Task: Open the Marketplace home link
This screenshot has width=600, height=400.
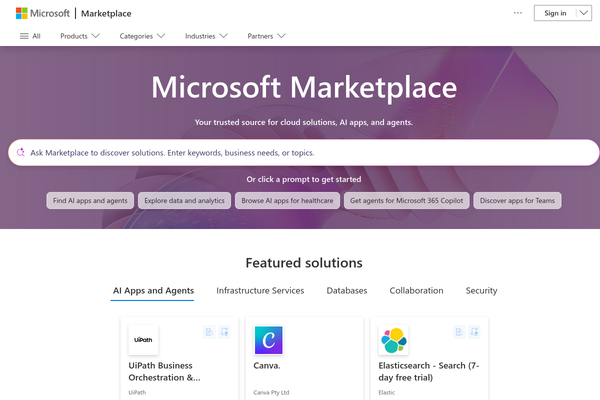Action: click(106, 13)
